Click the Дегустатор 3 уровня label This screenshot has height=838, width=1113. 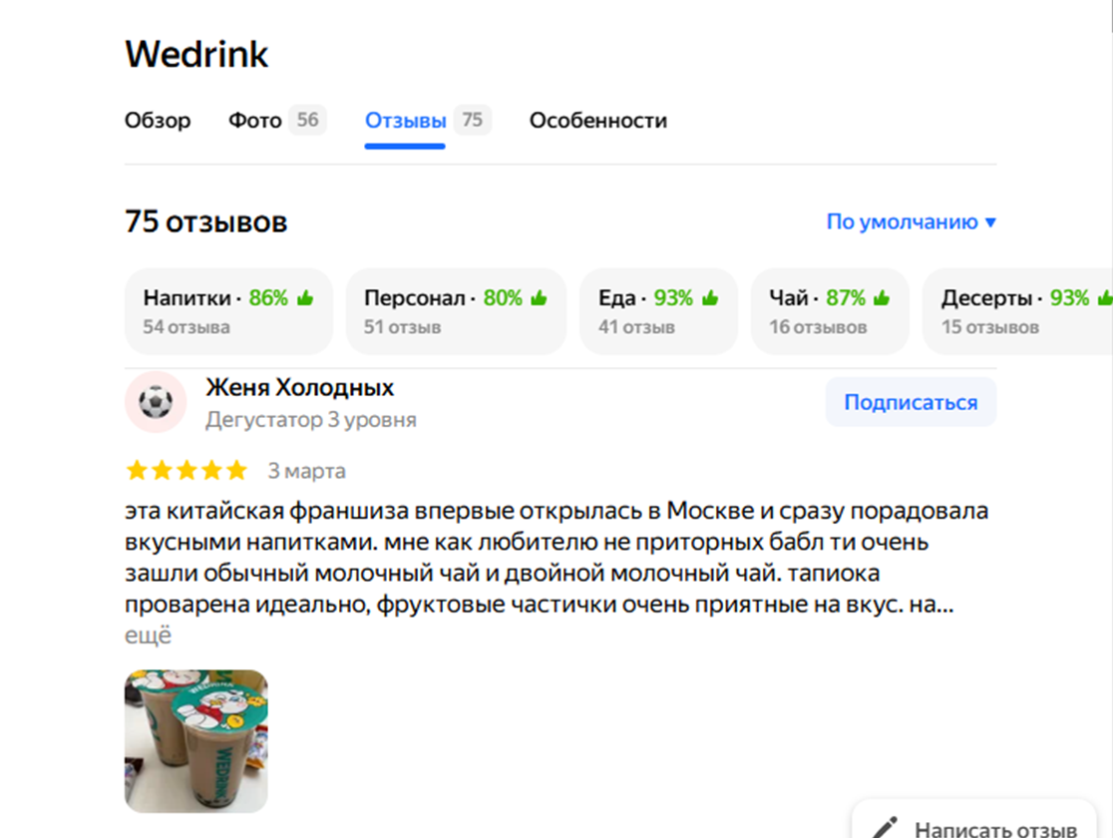click(311, 420)
